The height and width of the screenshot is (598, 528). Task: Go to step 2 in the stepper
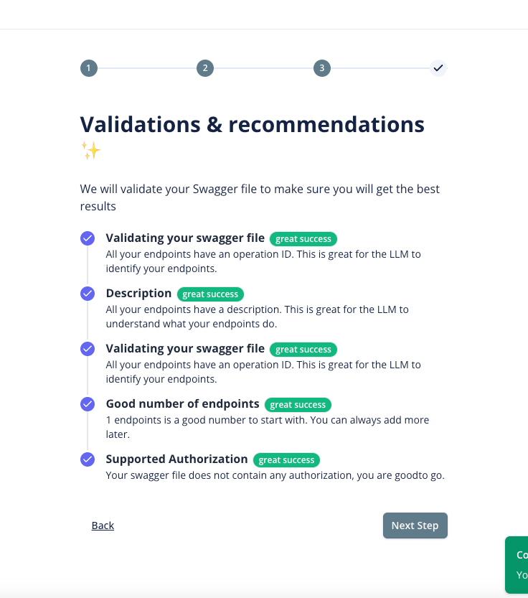[x=205, y=68]
